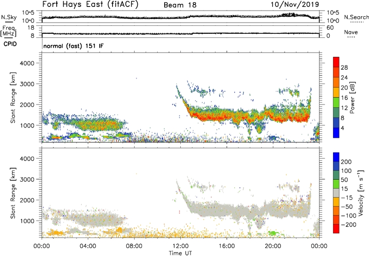Image resolution: width=369 pixels, height=256 pixels.
Task: Click the '18' tick on frequency axis
Action: point(31,28)
